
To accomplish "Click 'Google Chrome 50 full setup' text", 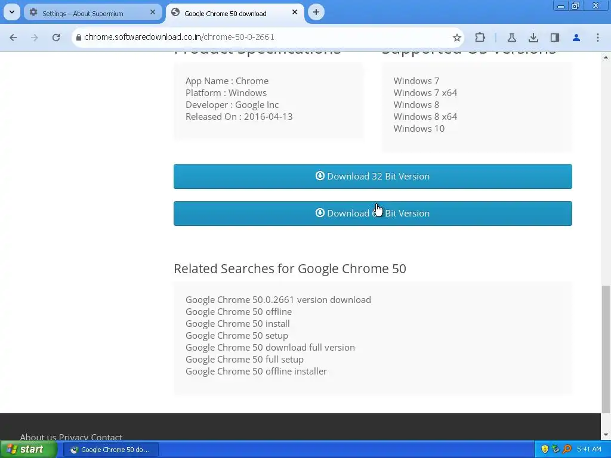I will coord(244,360).
